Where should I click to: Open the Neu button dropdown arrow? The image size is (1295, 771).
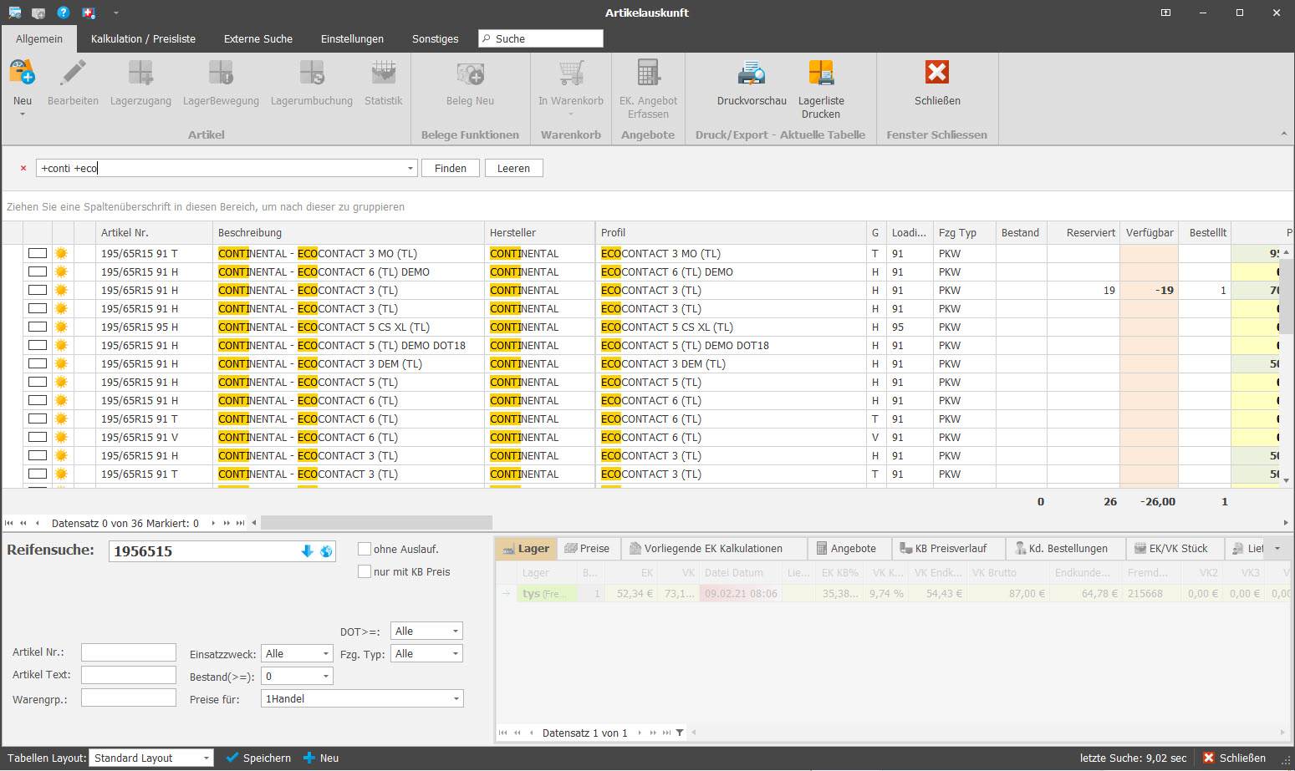(23, 114)
